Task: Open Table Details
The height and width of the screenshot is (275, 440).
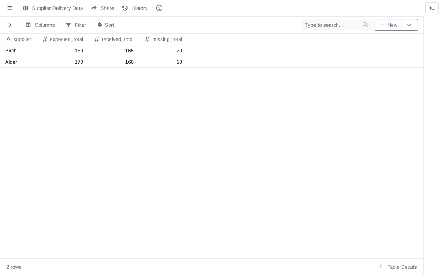Action: tap(398, 267)
